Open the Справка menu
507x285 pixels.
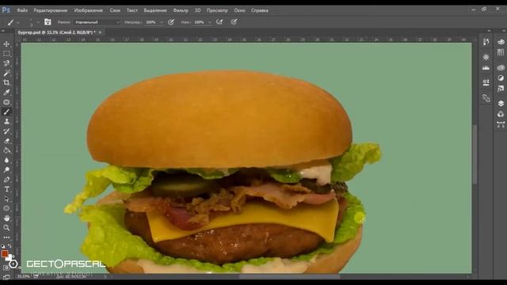[x=260, y=10]
